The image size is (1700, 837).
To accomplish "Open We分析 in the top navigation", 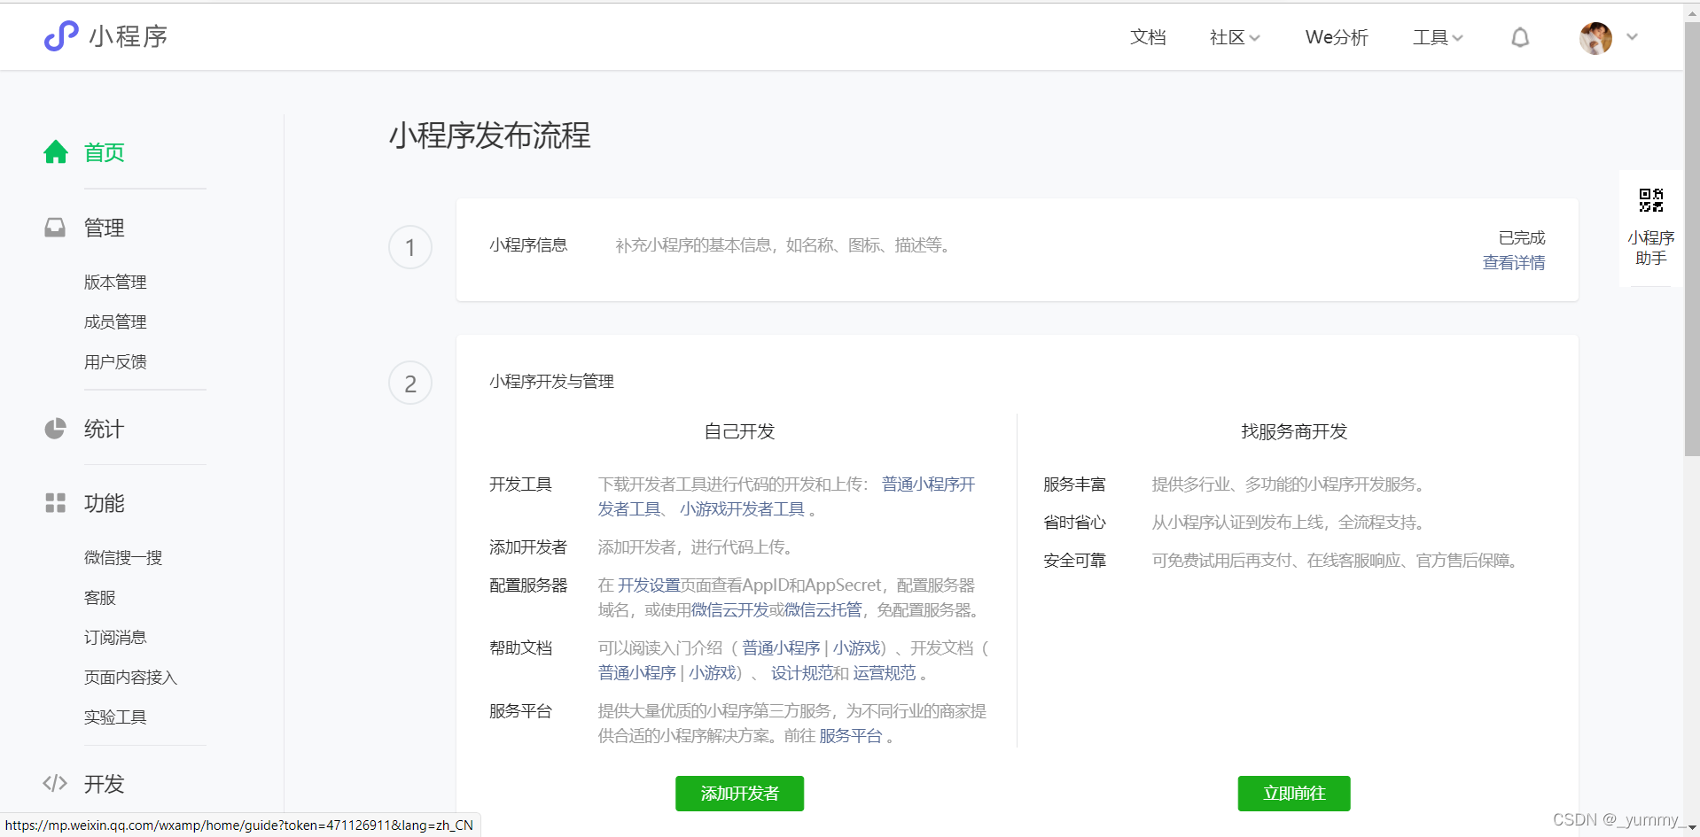I will (x=1337, y=37).
